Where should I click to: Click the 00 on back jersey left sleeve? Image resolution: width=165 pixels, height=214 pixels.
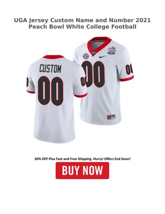28,82
